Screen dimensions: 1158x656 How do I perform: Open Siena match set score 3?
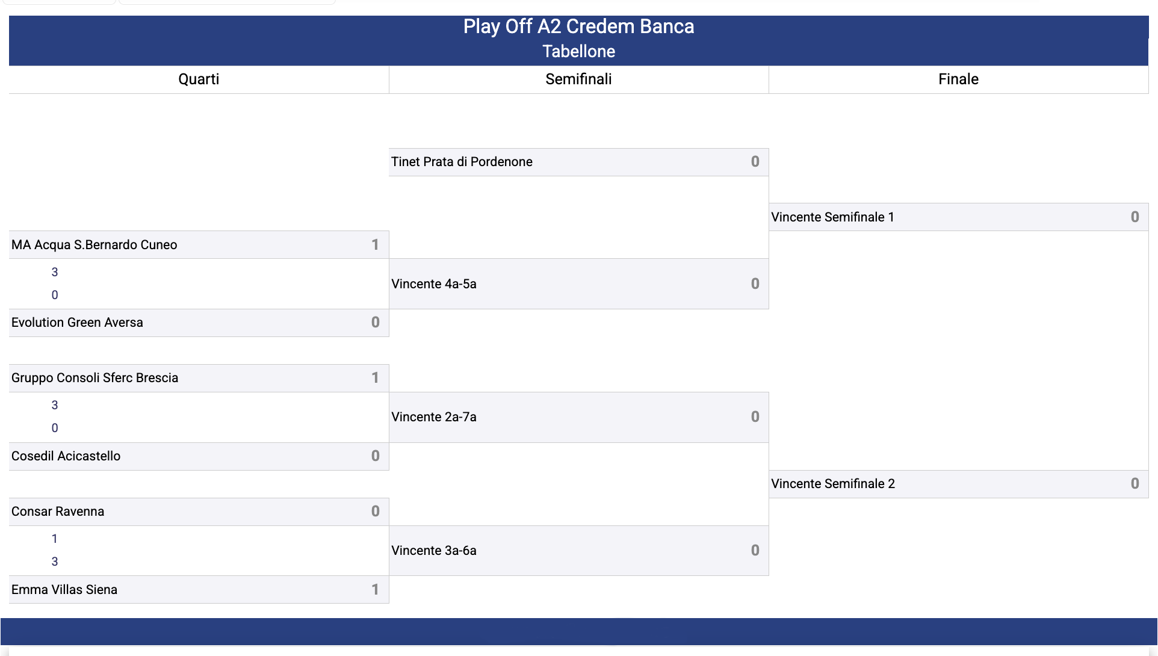tap(55, 562)
